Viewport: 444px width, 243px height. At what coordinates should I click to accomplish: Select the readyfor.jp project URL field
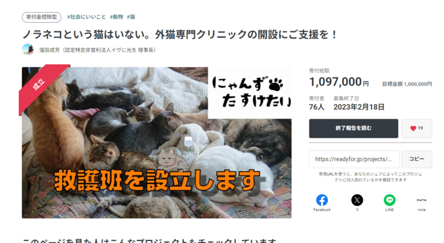354,159
